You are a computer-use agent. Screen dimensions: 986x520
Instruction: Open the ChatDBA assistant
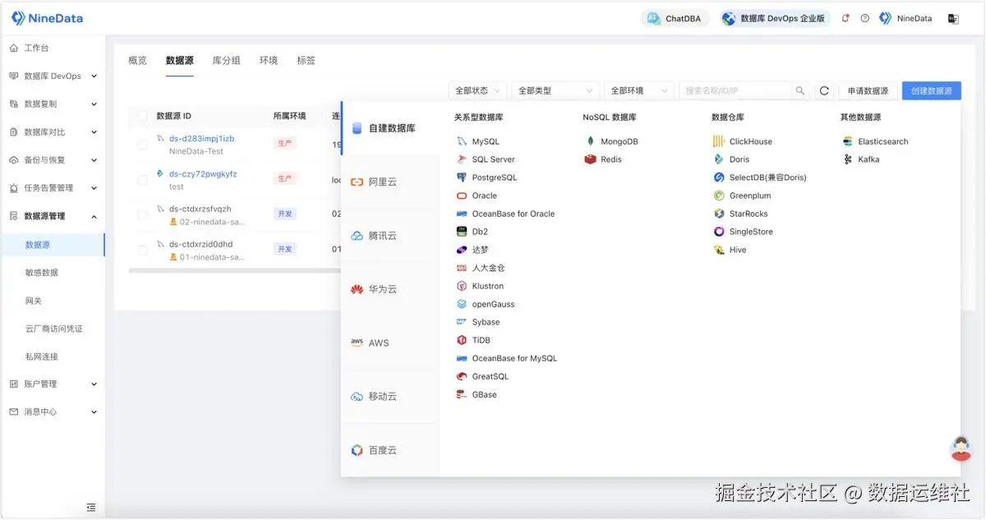point(675,18)
